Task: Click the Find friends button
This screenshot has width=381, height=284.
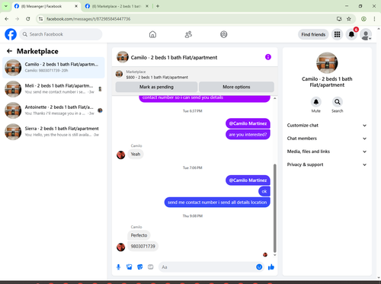Action: [313, 34]
